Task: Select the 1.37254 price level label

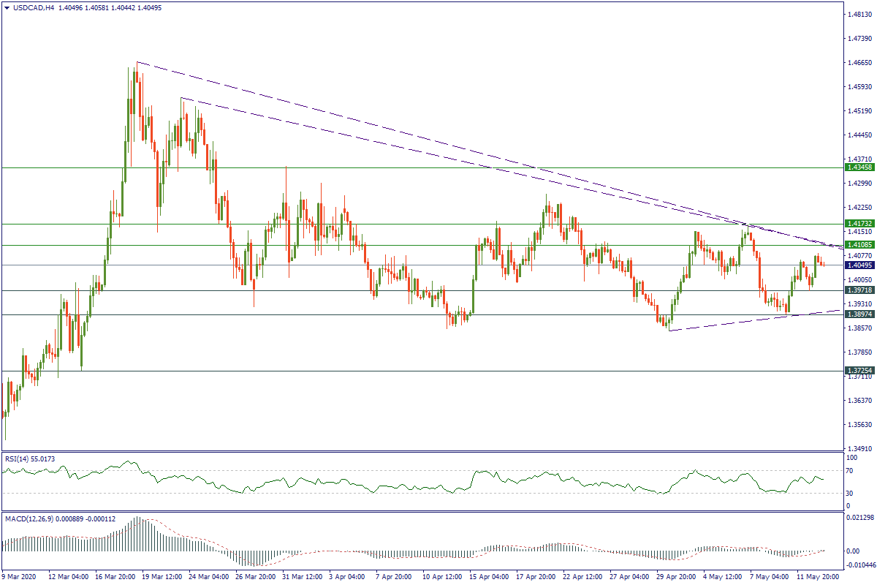Action: tap(859, 371)
